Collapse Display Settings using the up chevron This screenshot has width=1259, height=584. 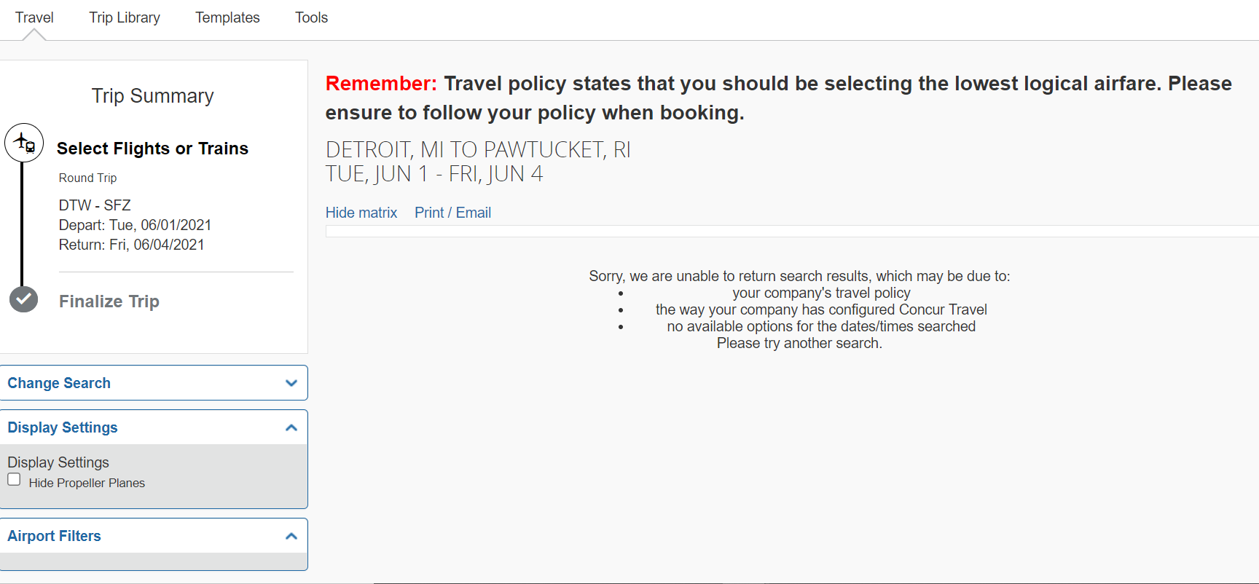(x=291, y=427)
